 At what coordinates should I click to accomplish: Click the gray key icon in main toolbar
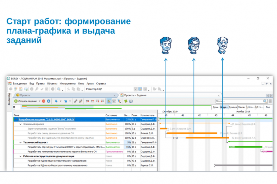(37, 89)
